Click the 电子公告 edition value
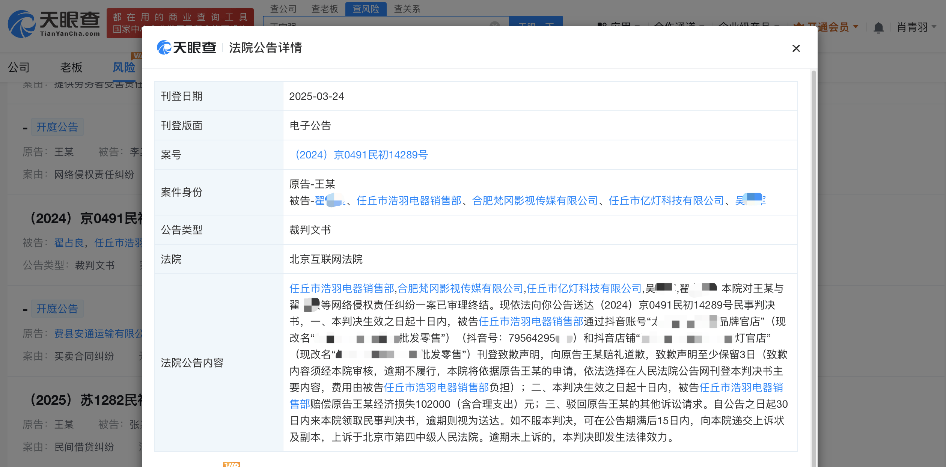This screenshot has width=946, height=467. (310, 125)
